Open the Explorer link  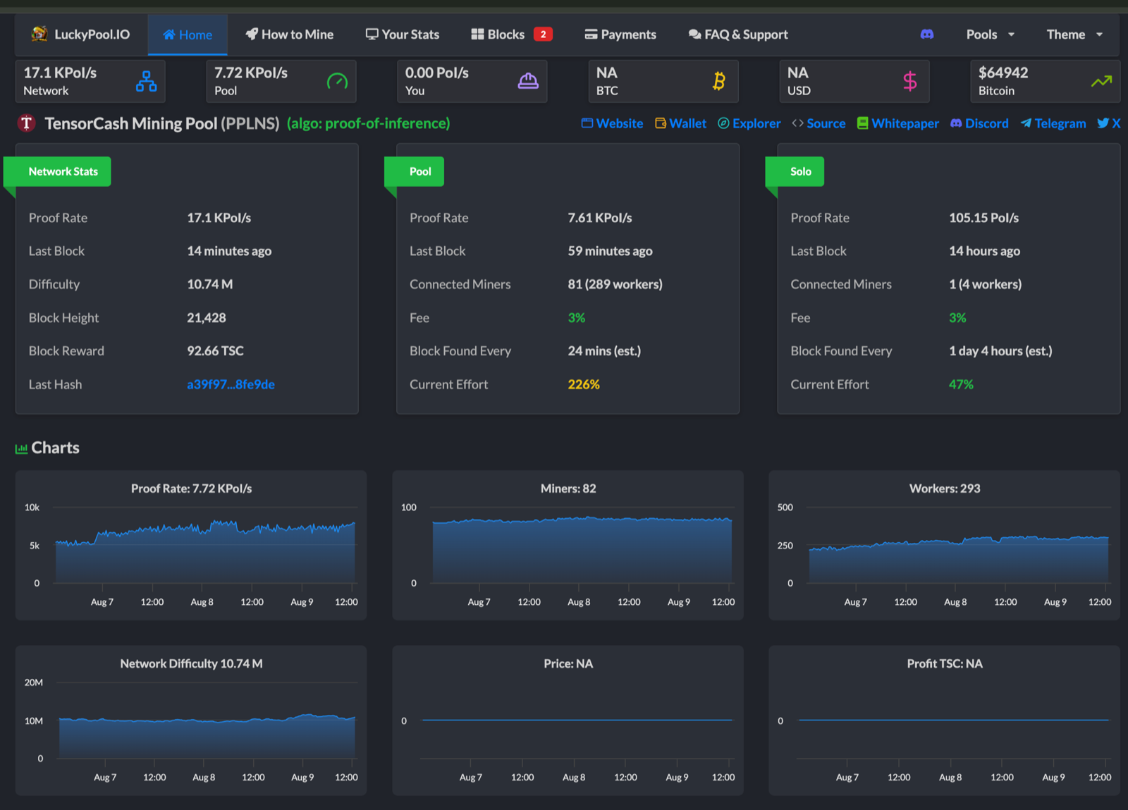click(749, 123)
